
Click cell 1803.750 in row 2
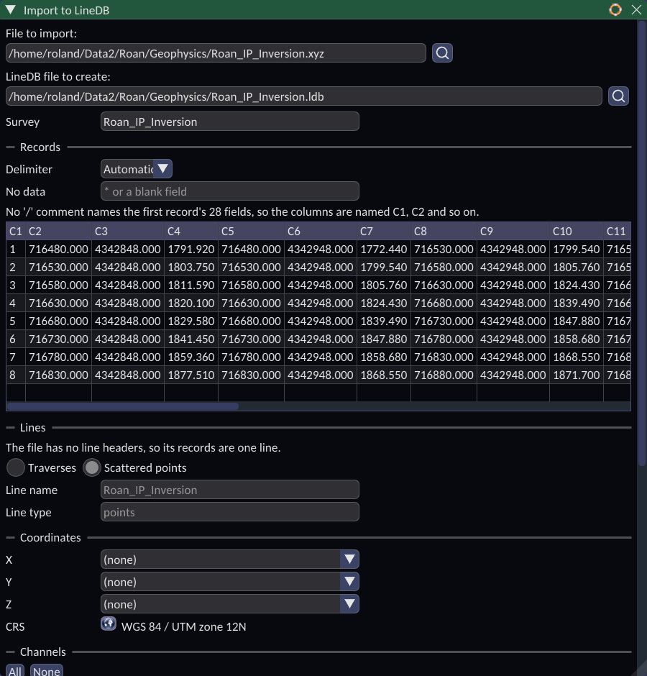(191, 268)
